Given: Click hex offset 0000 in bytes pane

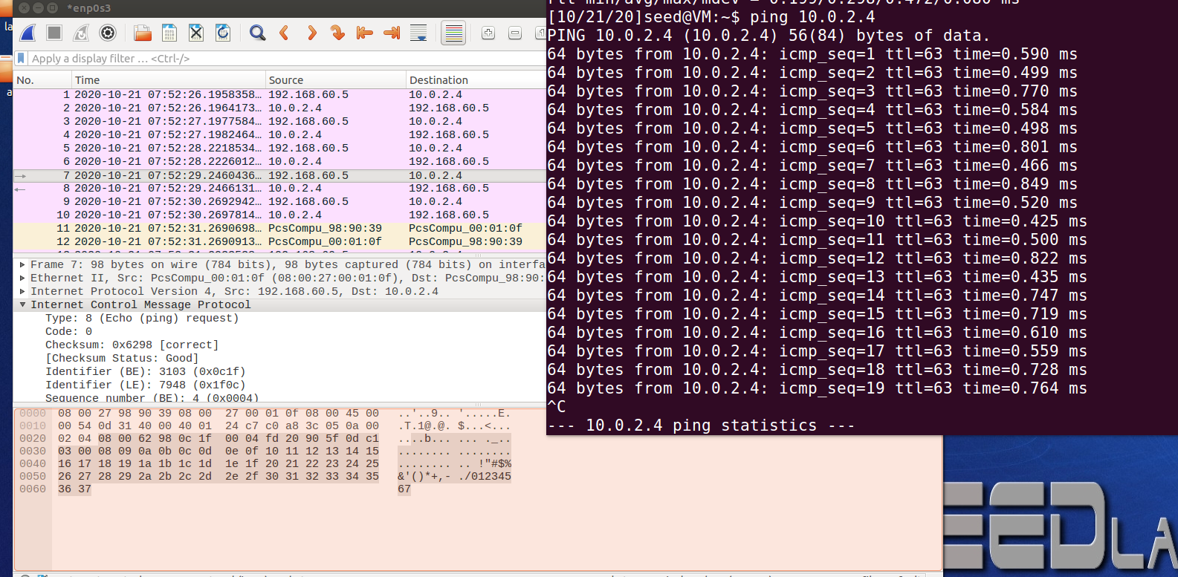Looking at the screenshot, I should coord(33,413).
